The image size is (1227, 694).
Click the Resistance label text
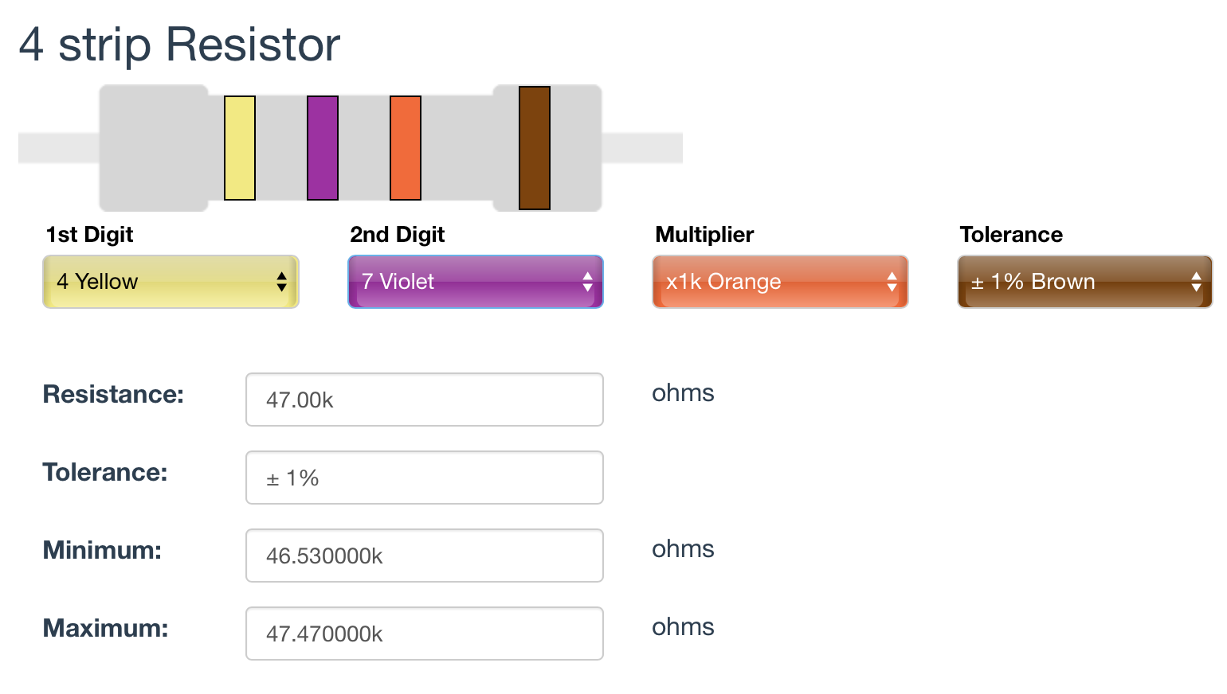pyautogui.click(x=113, y=394)
